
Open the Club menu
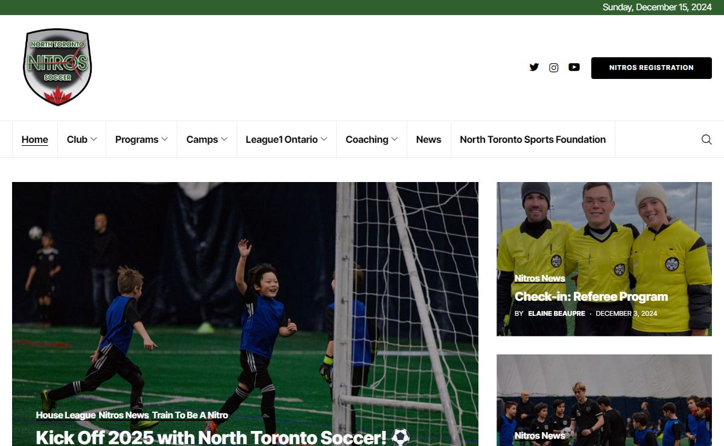tap(81, 139)
